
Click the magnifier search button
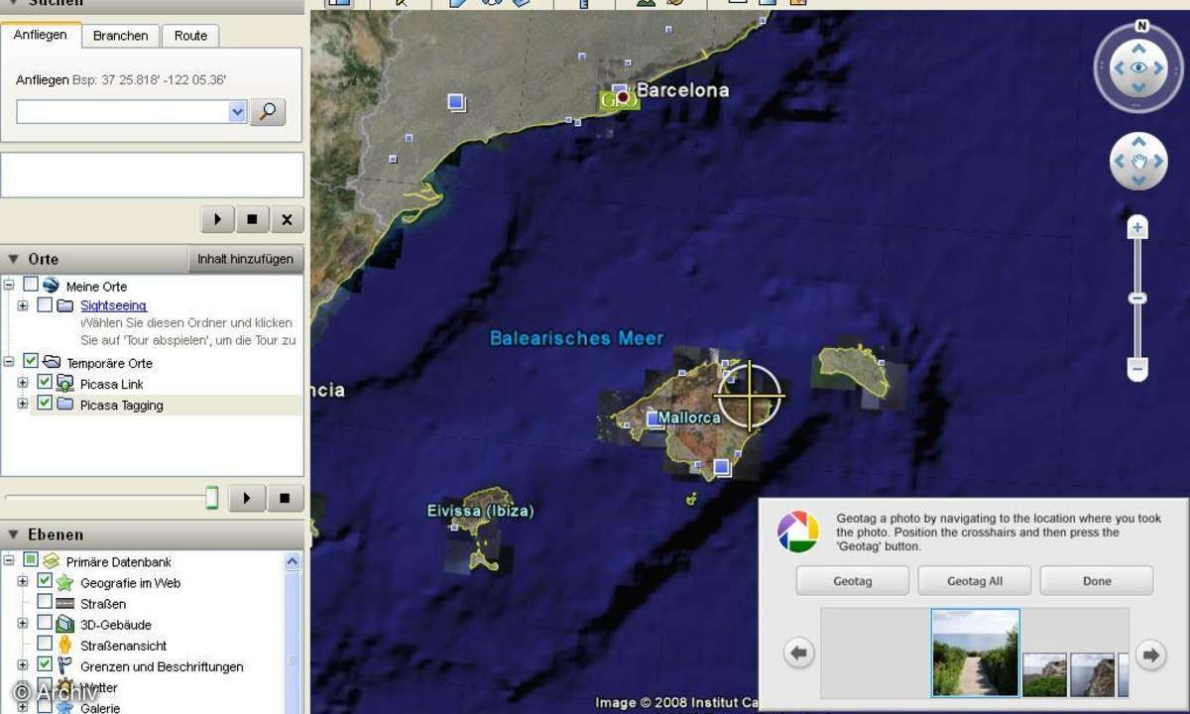pos(267,111)
